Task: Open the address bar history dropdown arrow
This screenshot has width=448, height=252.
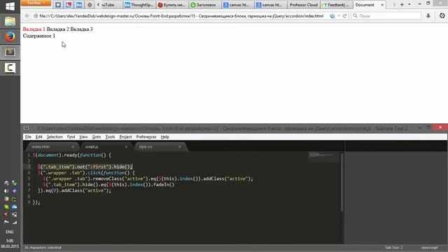Action: tap(339, 16)
